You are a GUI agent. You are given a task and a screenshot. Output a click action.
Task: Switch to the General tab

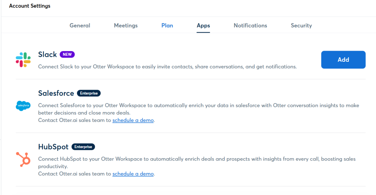tap(80, 25)
